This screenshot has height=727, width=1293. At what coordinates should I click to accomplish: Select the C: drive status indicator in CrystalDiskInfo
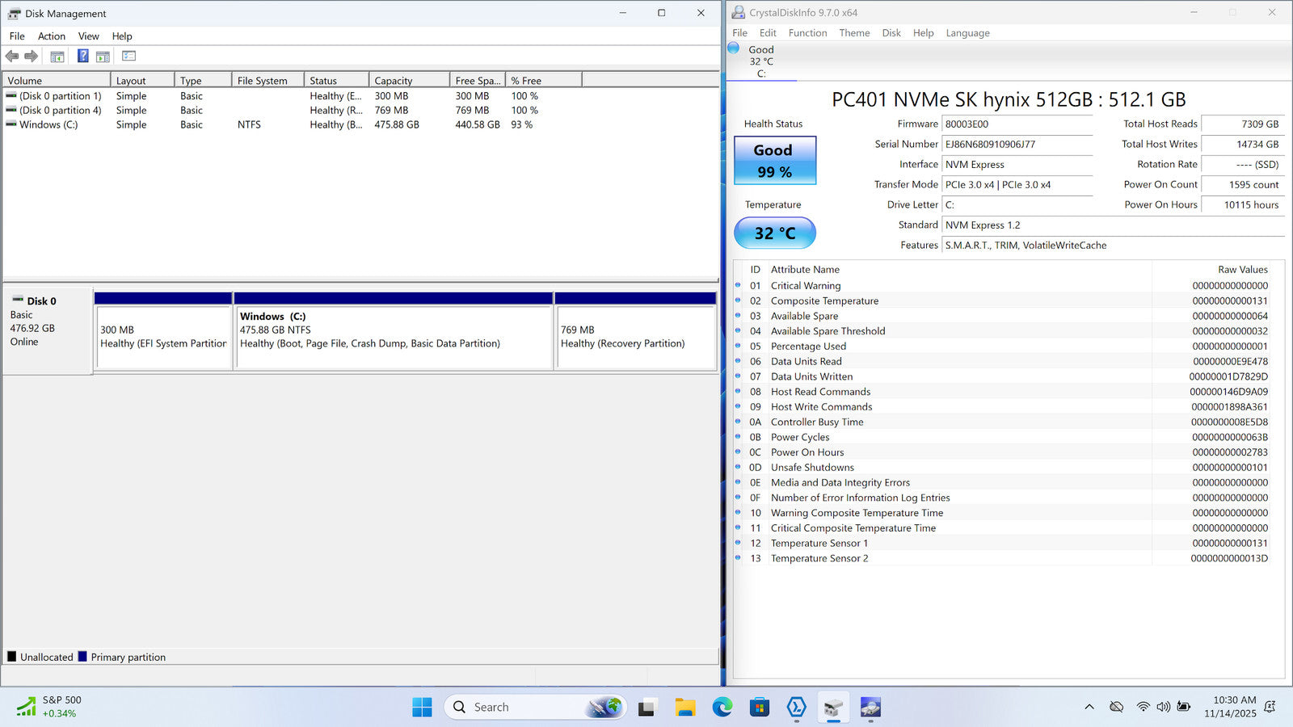tap(760, 61)
